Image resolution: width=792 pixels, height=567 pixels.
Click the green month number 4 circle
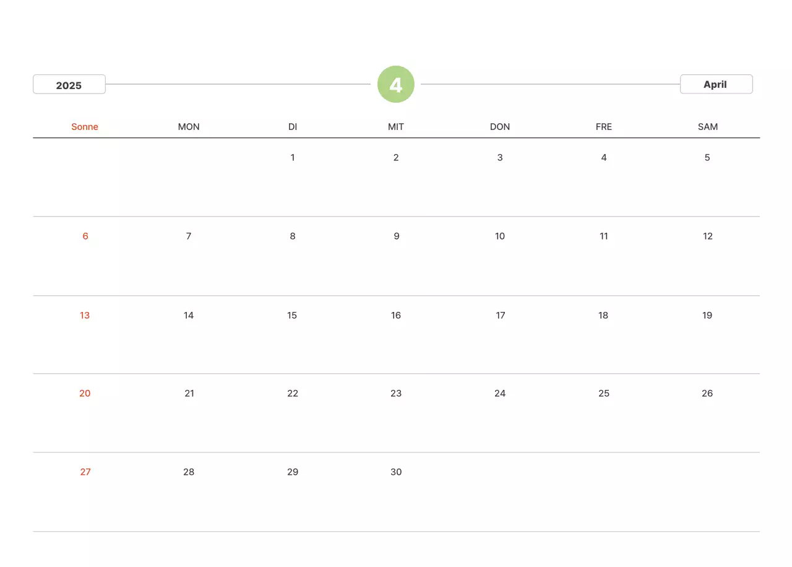396,84
